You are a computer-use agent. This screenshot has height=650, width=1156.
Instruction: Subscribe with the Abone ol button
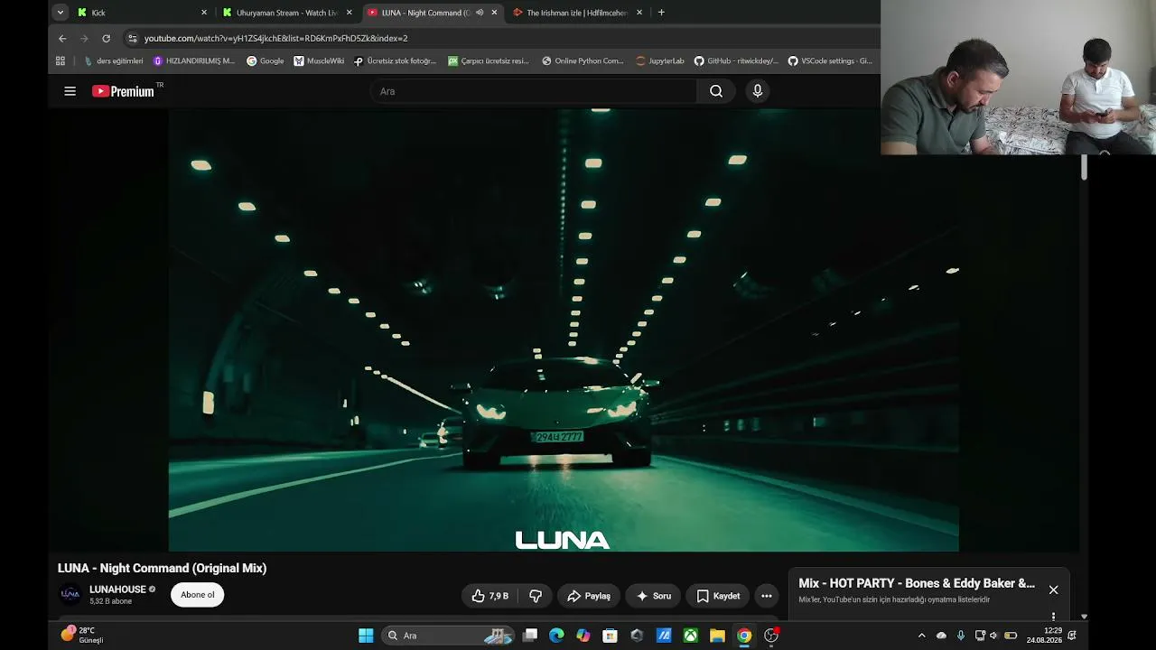click(198, 595)
